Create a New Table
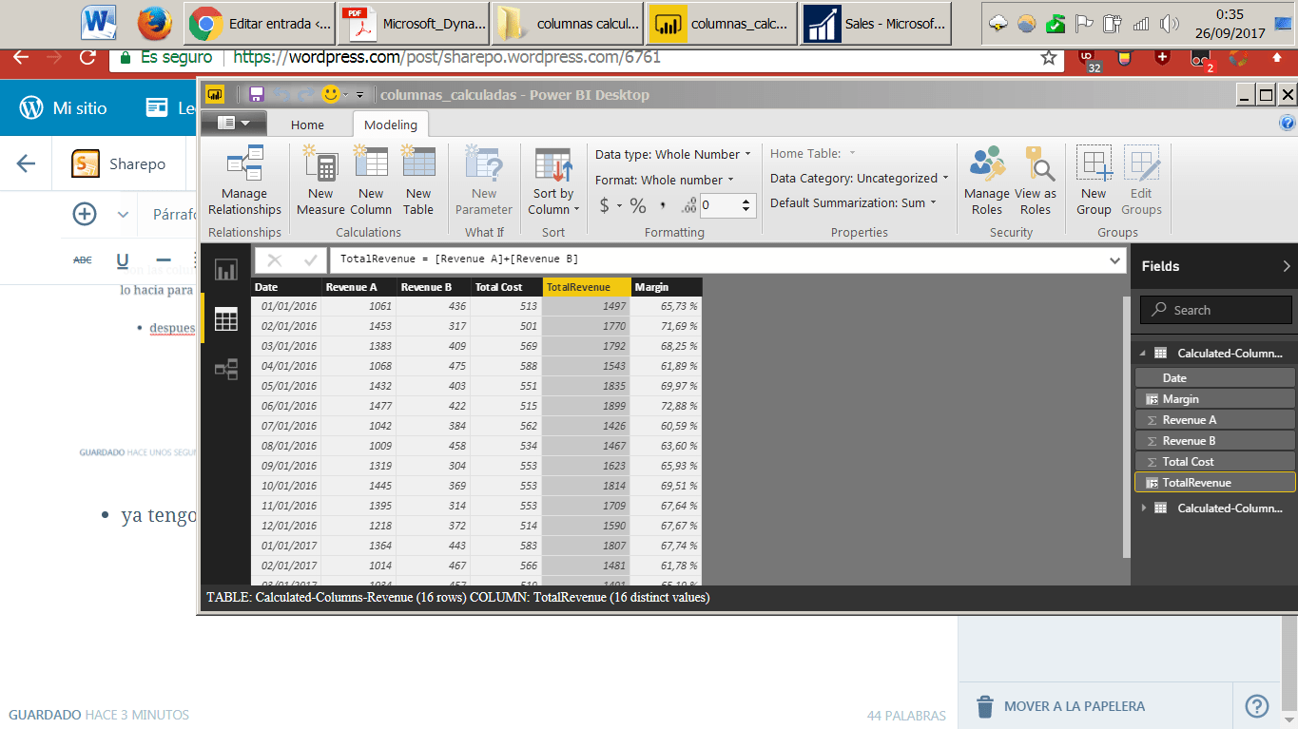The height and width of the screenshot is (729, 1298). click(418, 181)
